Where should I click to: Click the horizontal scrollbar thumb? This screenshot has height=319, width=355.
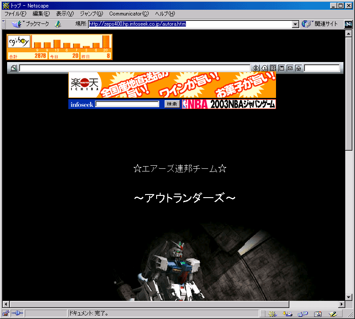pos(149,304)
